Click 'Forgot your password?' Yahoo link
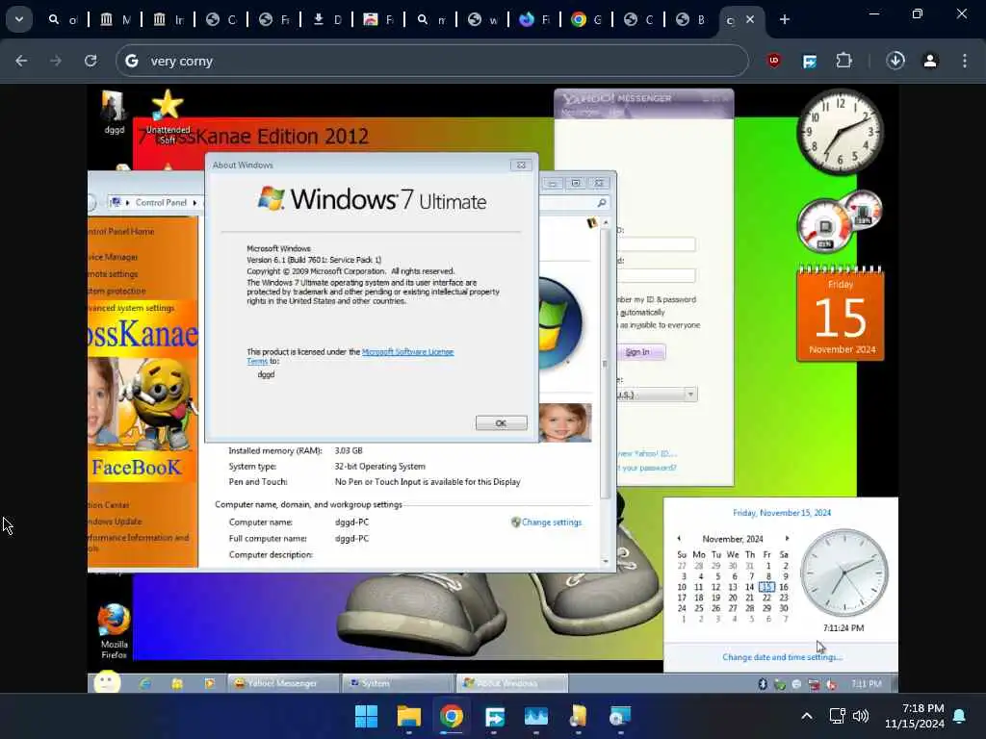 646,468
